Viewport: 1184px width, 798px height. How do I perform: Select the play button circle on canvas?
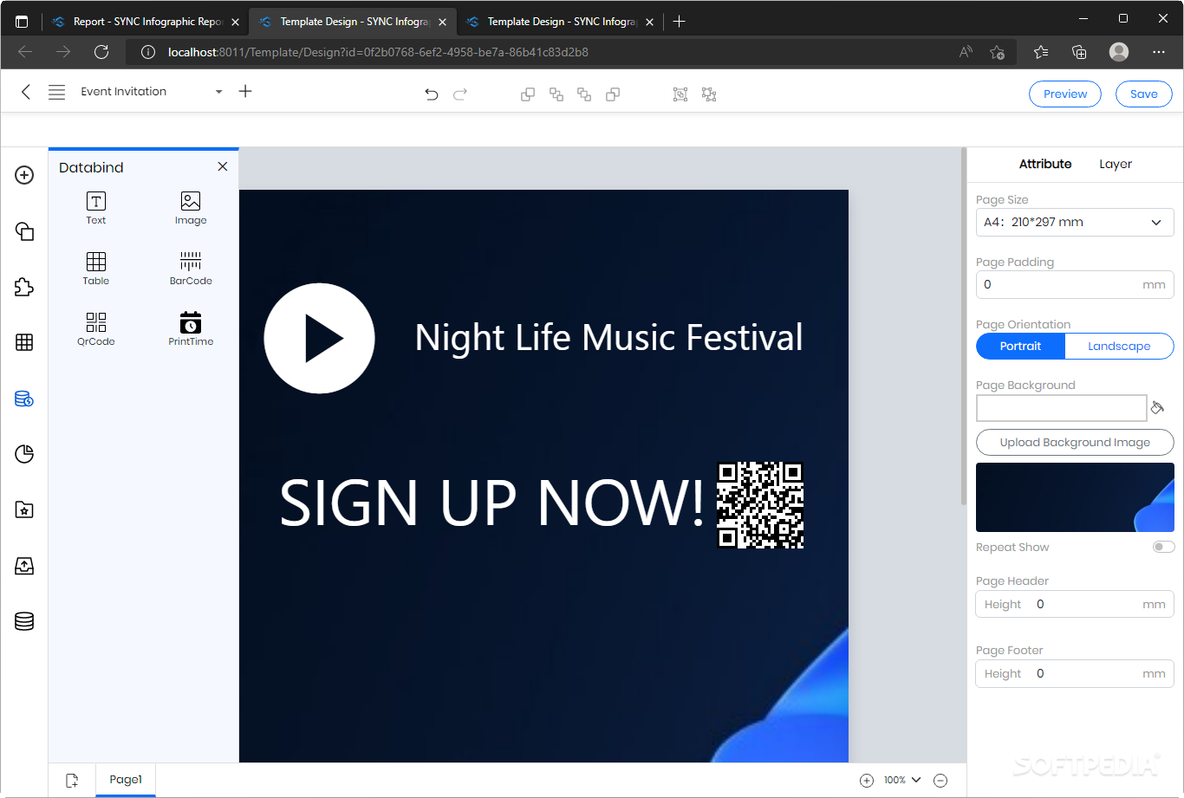(x=319, y=338)
